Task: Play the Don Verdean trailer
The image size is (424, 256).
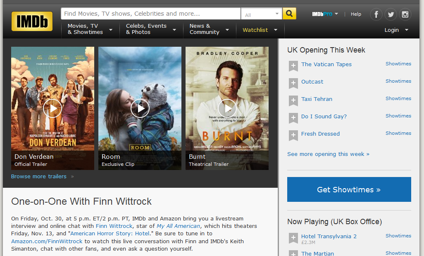Action: point(52,108)
